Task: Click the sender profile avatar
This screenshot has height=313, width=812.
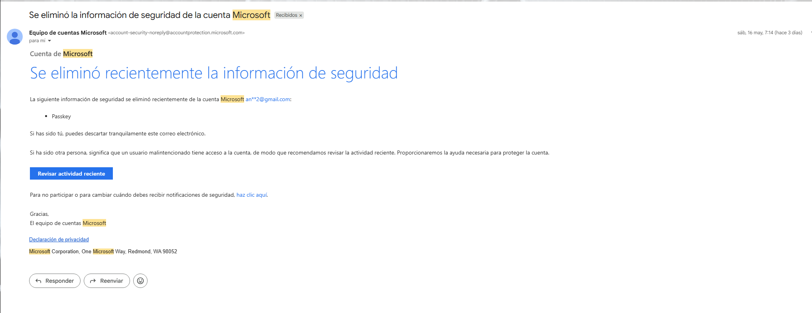Action: point(15,37)
